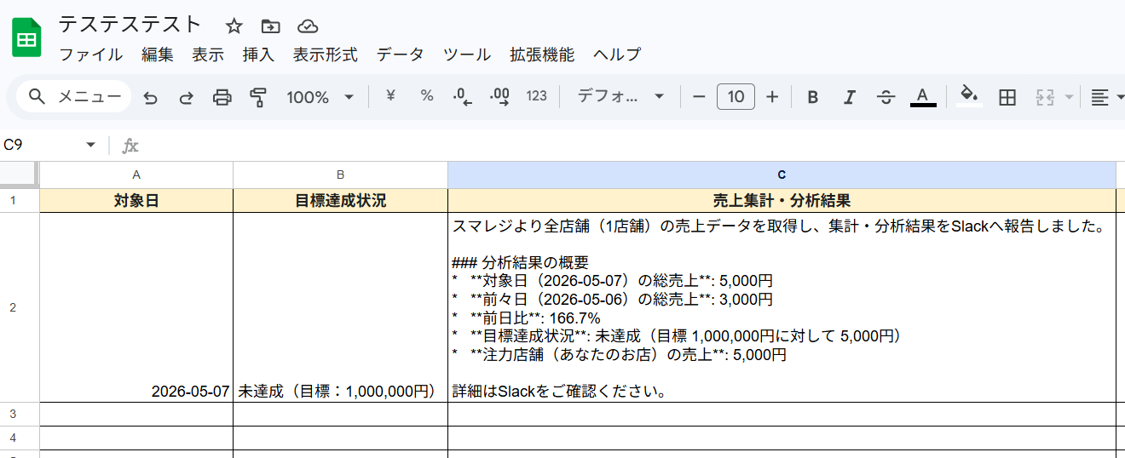Select empty cell B4
The width and height of the screenshot is (1125, 458).
point(340,438)
